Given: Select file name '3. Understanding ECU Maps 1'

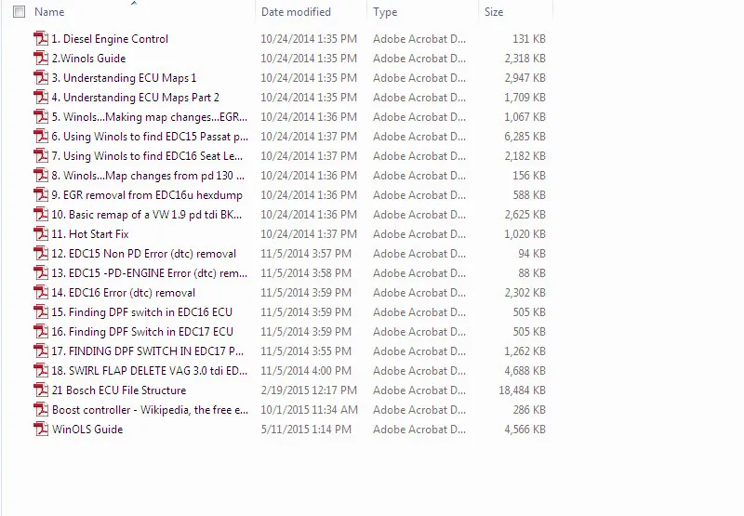Looking at the screenshot, I should pos(124,78).
